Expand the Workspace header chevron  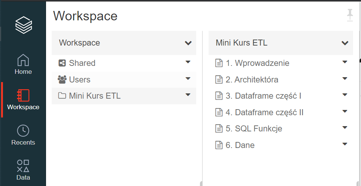pyautogui.click(x=188, y=43)
